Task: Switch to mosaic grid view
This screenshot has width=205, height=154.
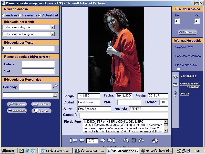Action: (x=134, y=140)
